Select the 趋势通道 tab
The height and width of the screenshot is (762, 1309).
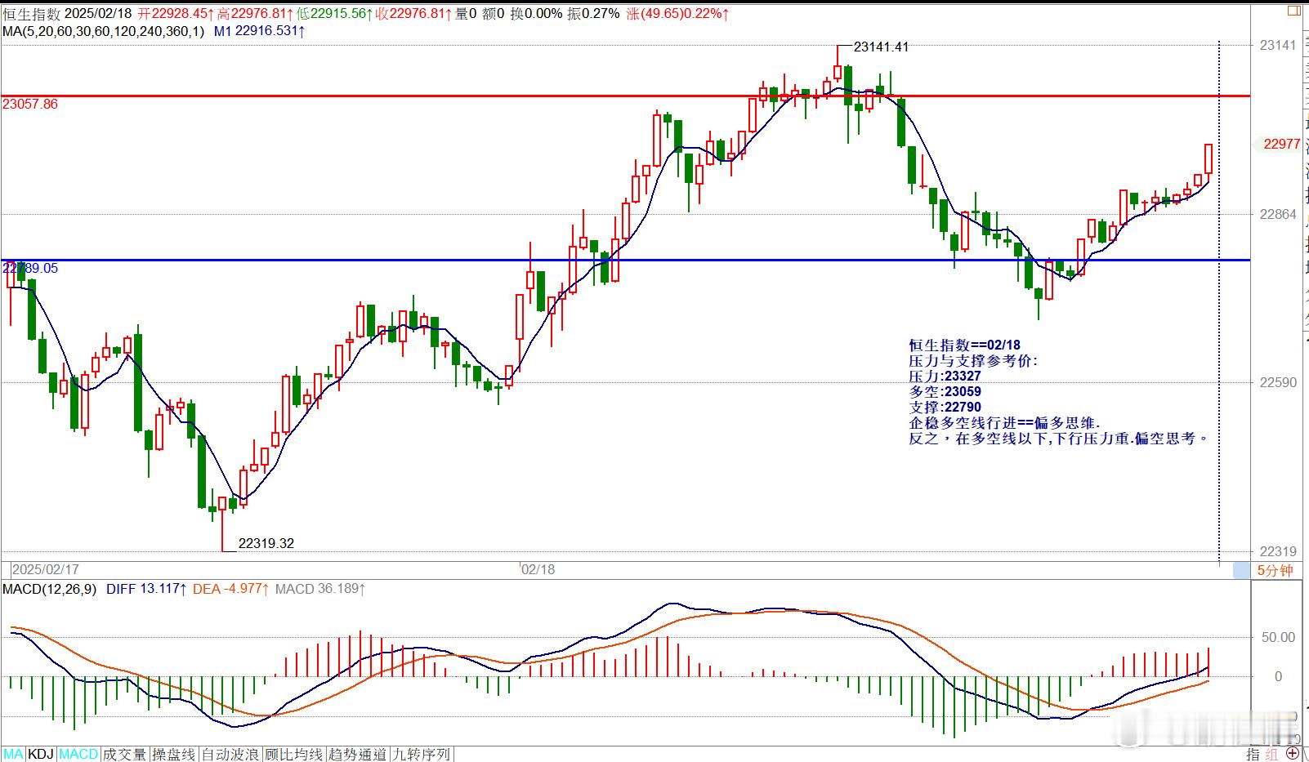(358, 755)
